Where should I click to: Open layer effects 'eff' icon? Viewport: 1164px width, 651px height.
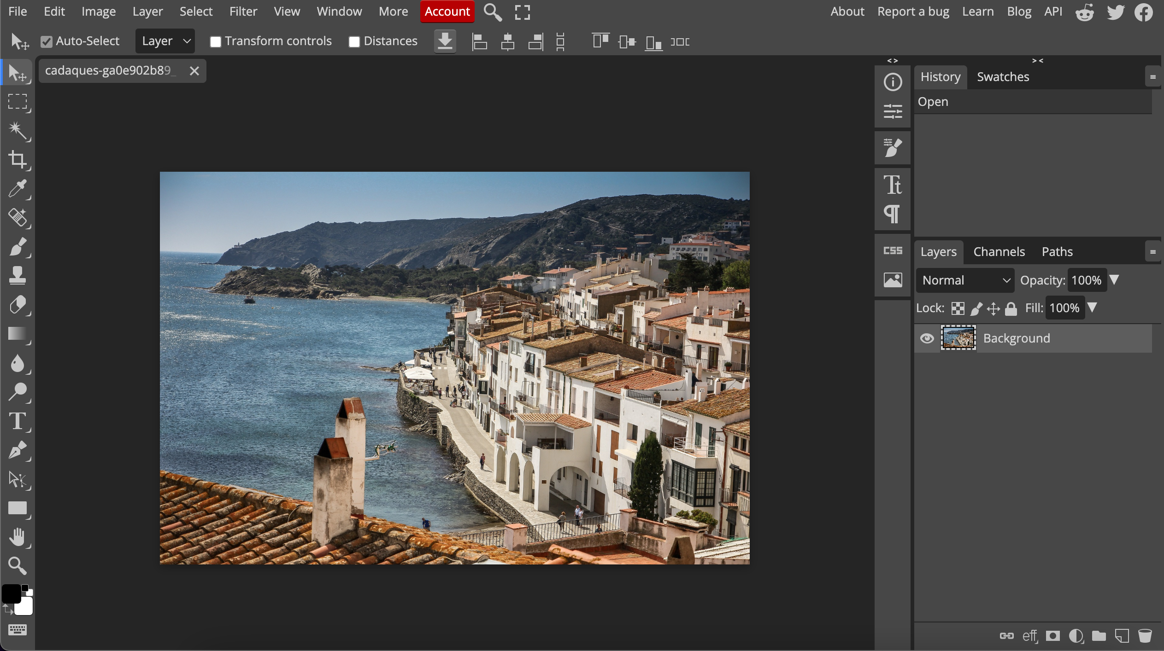pyautogui.click(x=1029, y=636)
